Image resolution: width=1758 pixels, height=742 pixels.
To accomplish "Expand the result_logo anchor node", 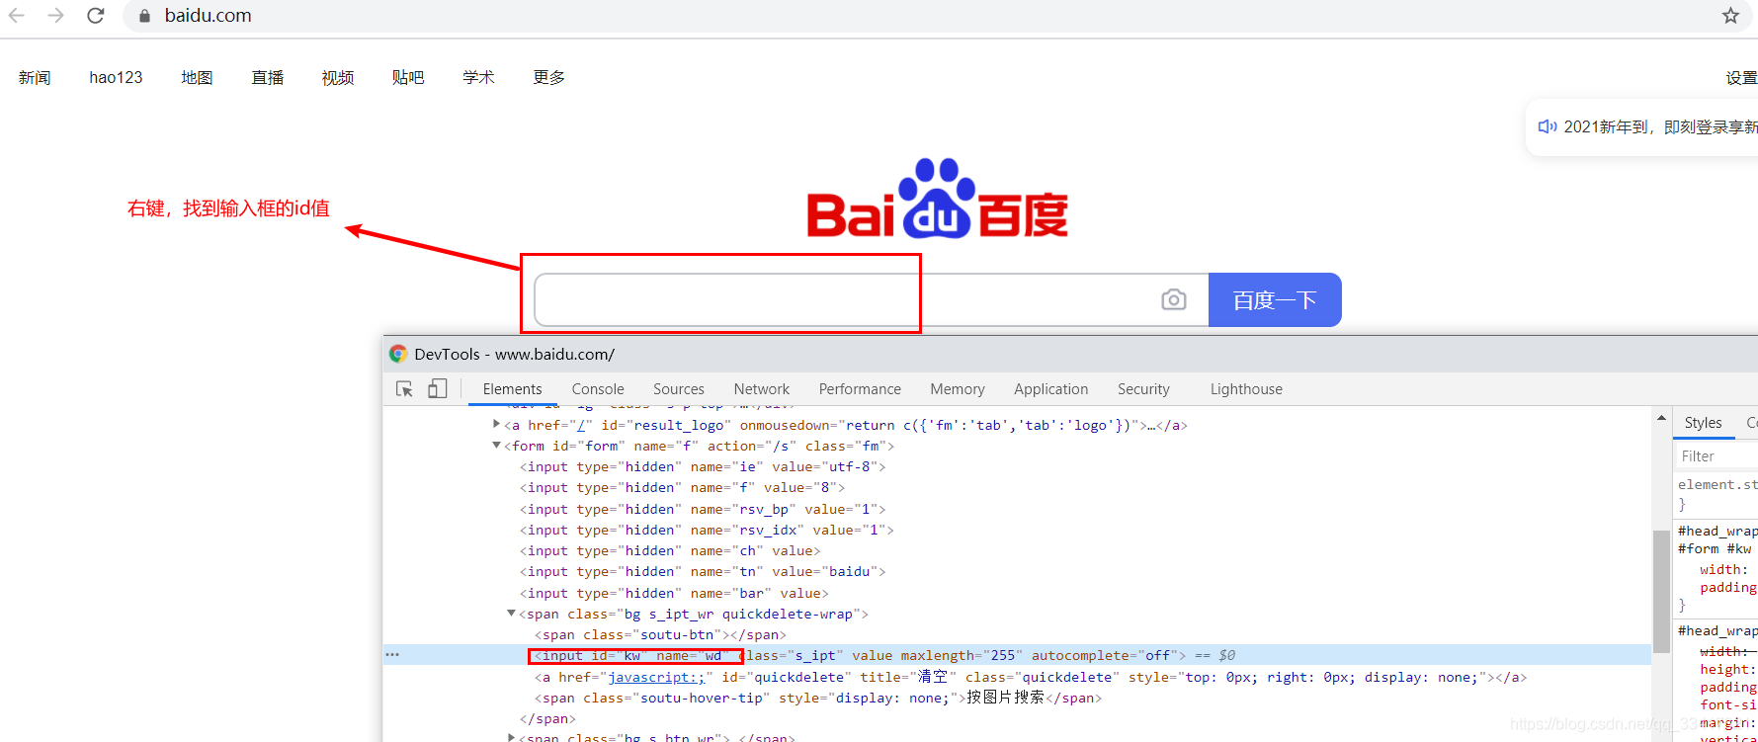I will (496, 424).
